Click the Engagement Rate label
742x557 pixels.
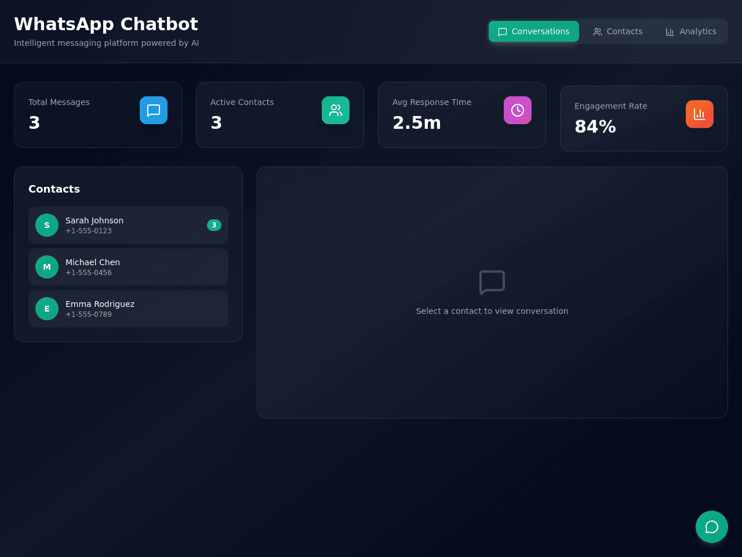point(611,106)
